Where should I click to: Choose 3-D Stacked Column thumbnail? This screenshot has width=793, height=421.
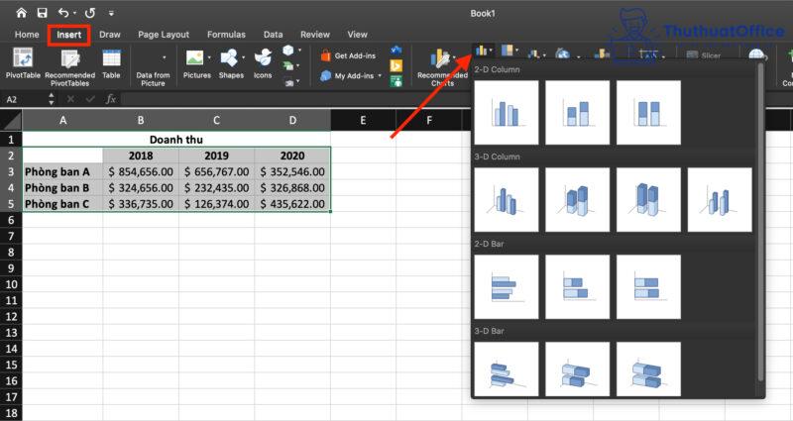578,200
